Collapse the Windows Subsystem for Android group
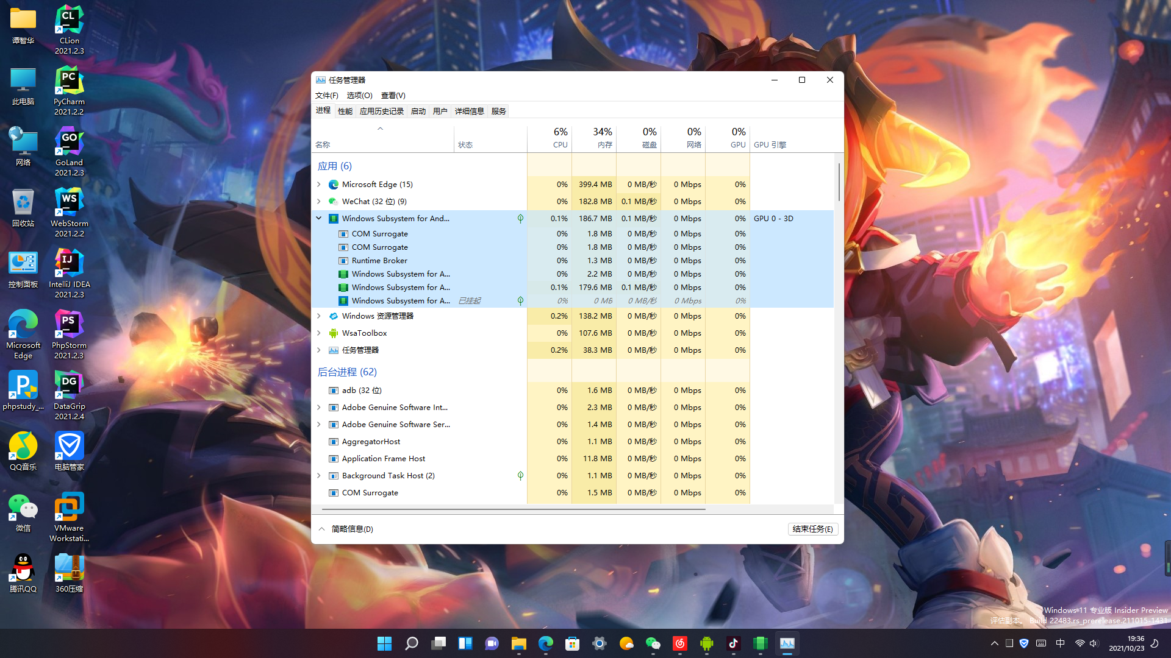The height and width of the screenshot is (658, 1171). pos(318,218)
